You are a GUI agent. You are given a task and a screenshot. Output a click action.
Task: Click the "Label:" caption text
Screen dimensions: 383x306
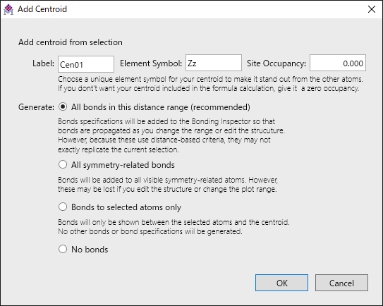point(43,63)
